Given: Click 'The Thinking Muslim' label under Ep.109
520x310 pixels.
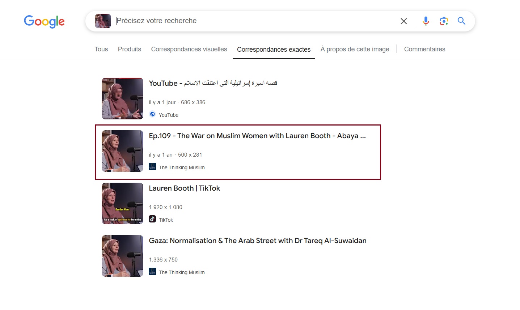Looking at the screenshot, I should pyautogui.click(x=182, y=167).
